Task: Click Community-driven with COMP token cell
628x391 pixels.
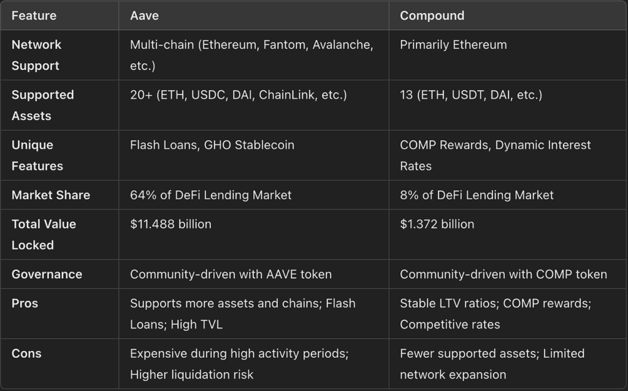Action: [x=503, y=274]
